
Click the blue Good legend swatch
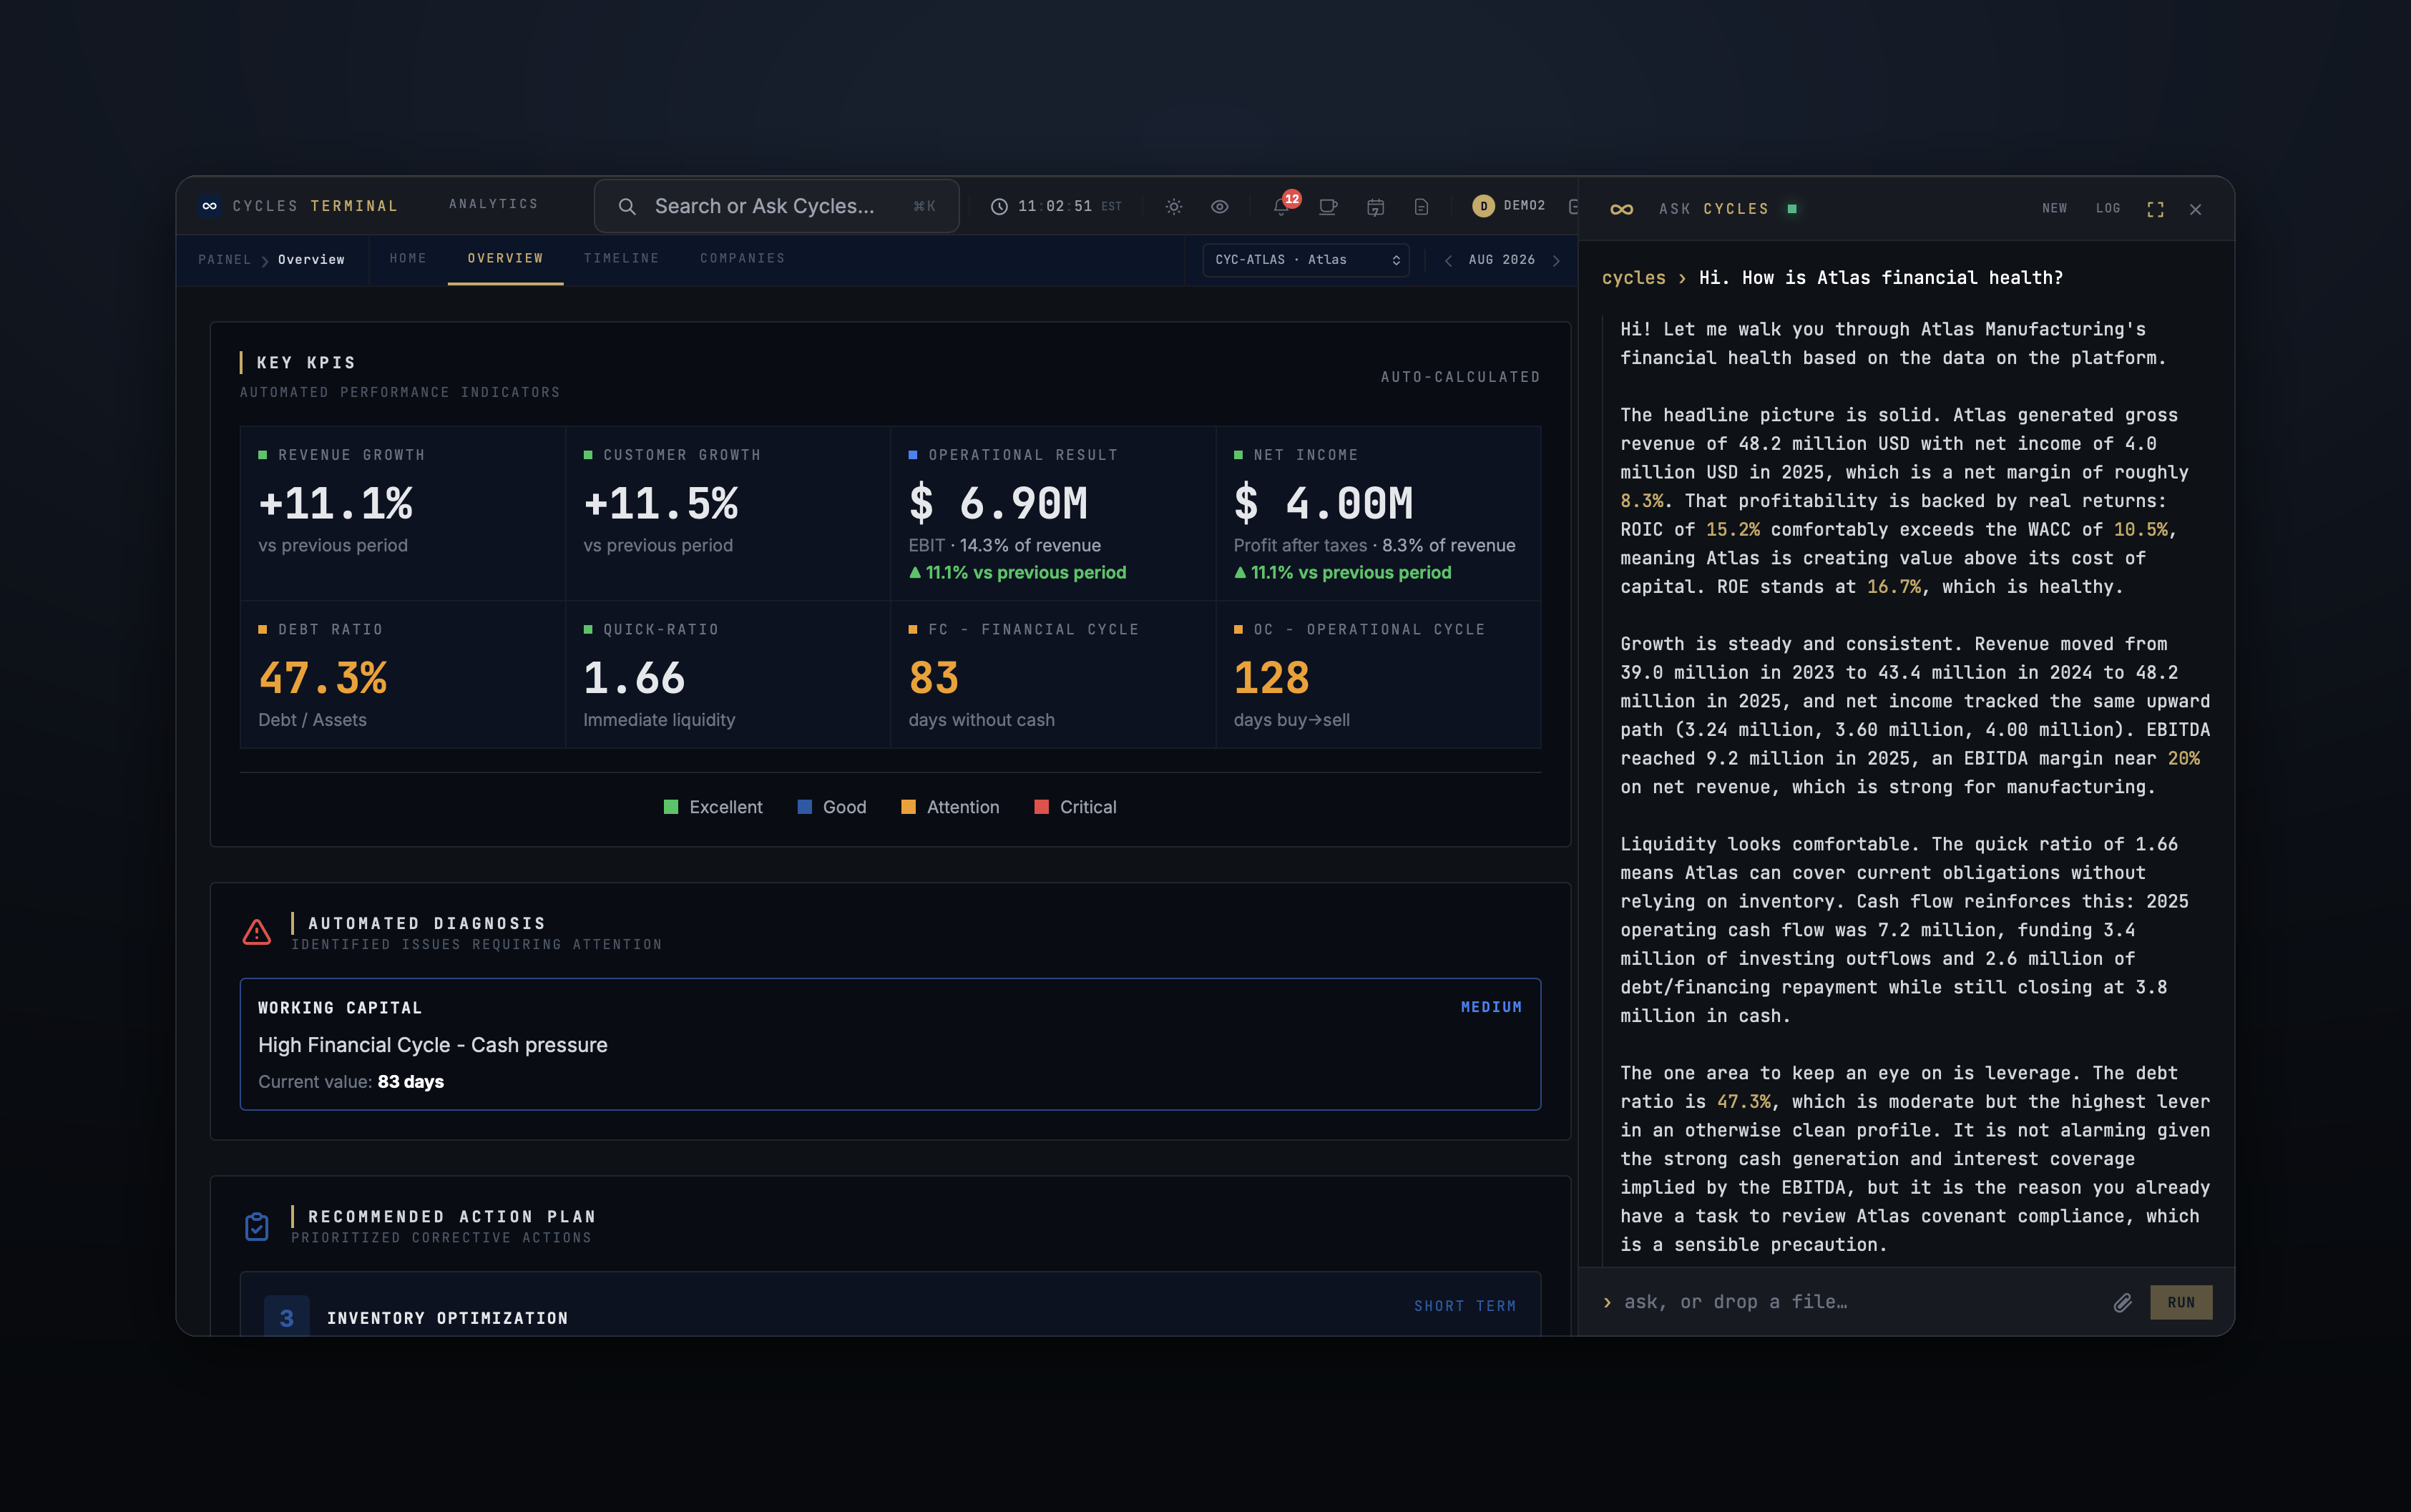pos(804,807)
